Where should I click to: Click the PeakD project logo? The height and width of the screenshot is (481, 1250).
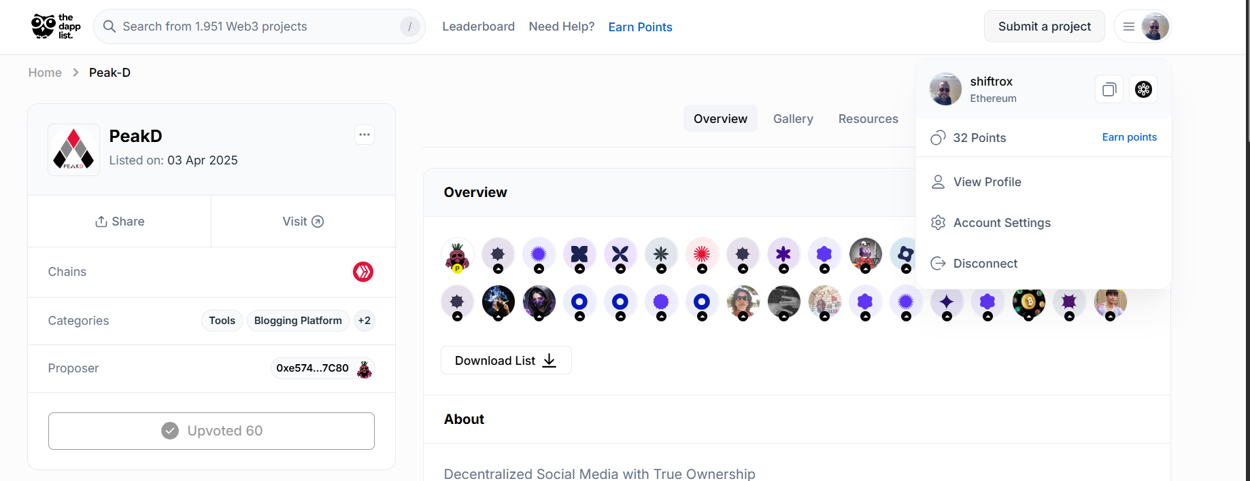click(73, 149)
